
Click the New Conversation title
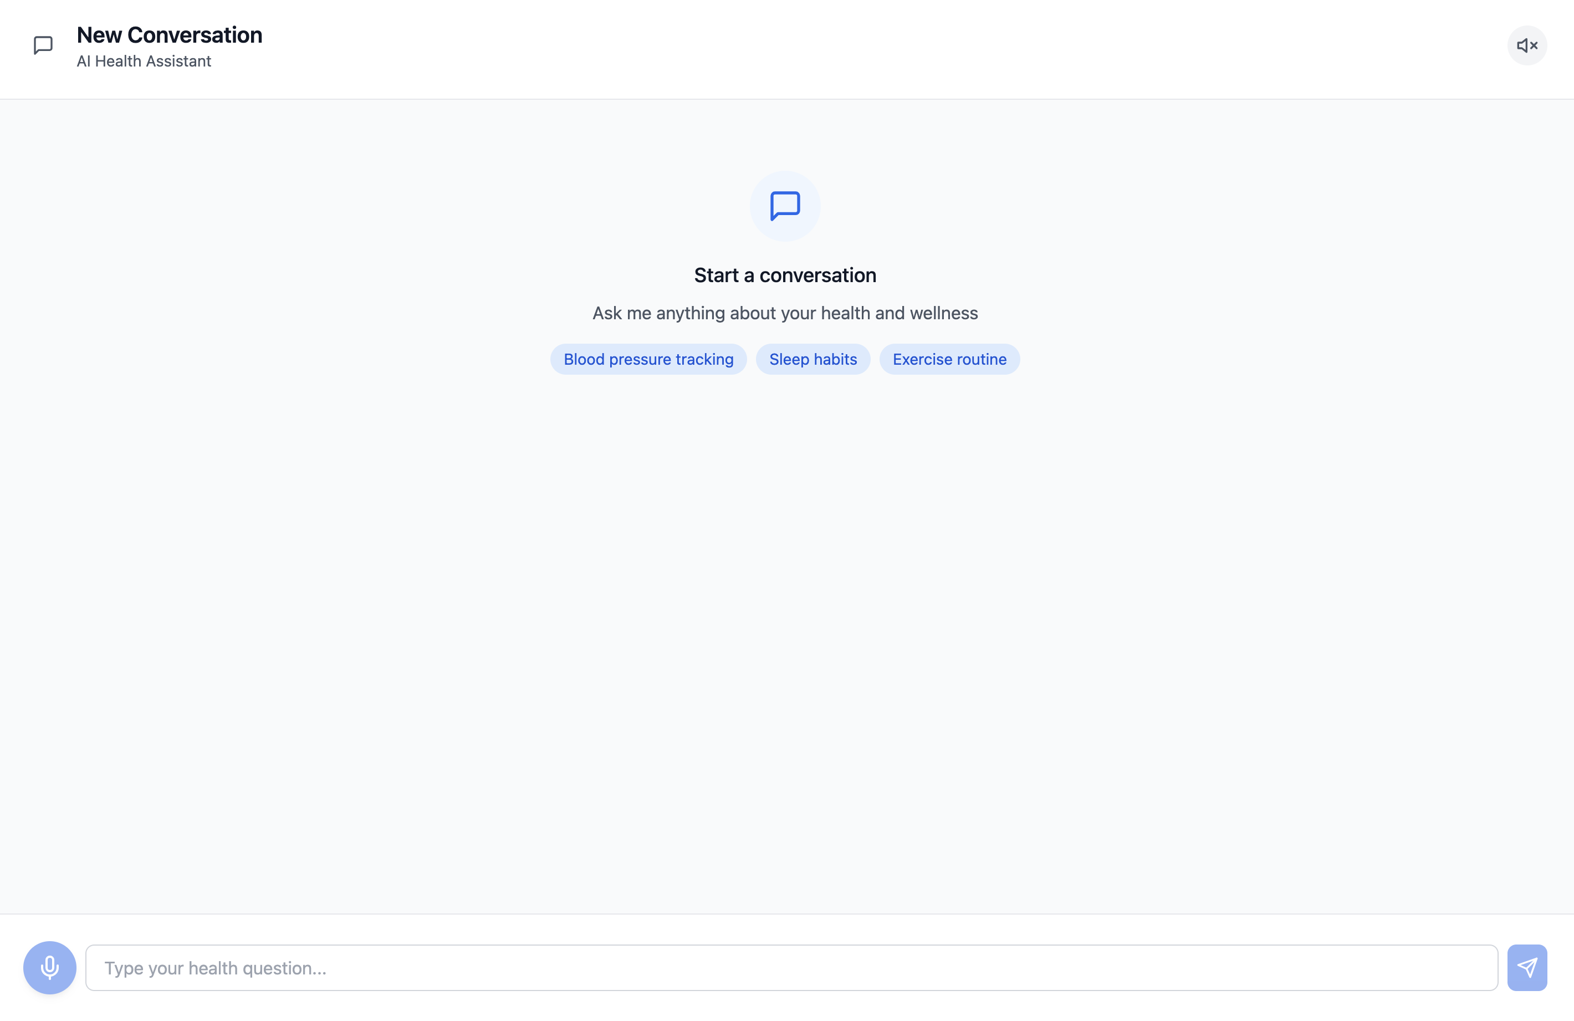click(x=169, y=35)
